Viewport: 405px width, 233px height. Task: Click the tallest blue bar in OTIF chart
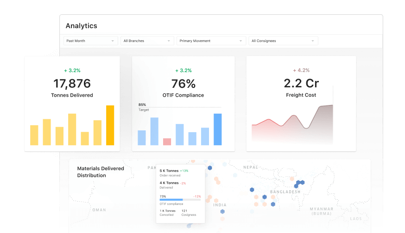217,129
